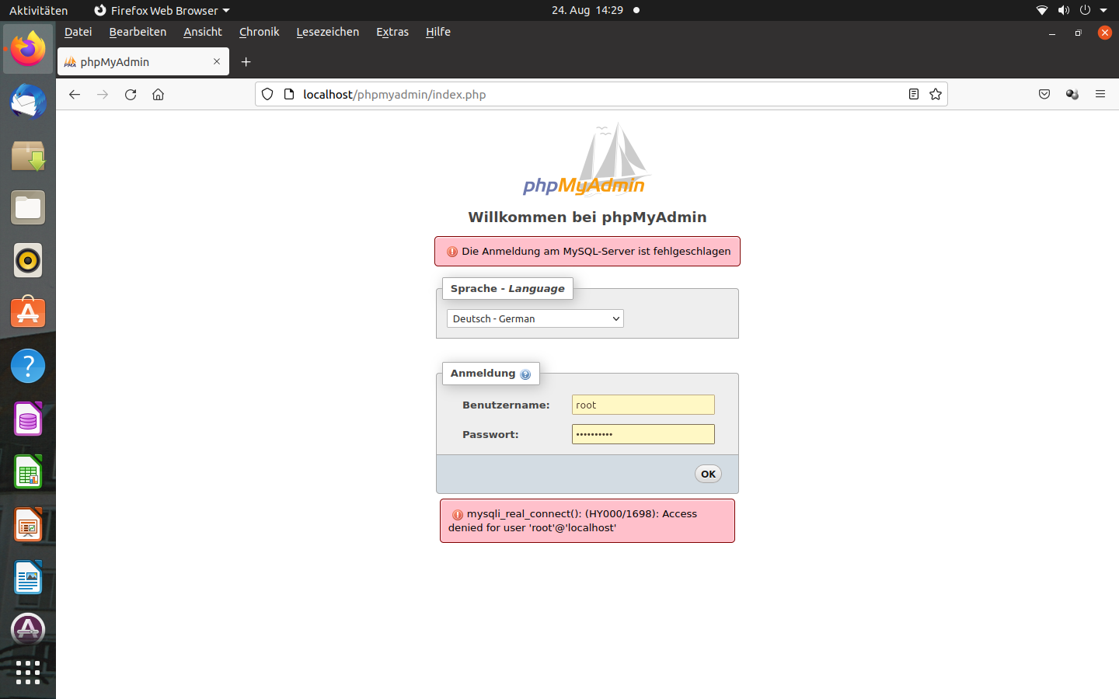Launch LibreOffice Writer from dock
The image size is (1119, 699).
click(x=28, y=577)
